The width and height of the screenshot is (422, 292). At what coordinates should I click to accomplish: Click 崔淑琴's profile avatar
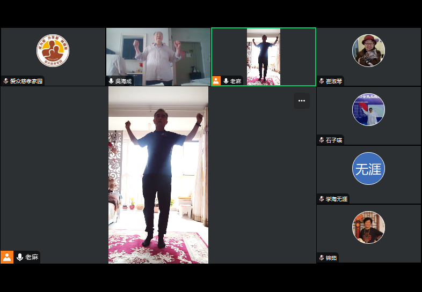click(368, 50)
